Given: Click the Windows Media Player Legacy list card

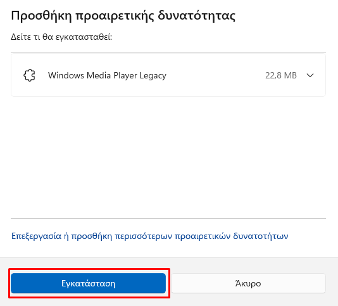Looking at the screenshot, I should [x=168, y=75].
